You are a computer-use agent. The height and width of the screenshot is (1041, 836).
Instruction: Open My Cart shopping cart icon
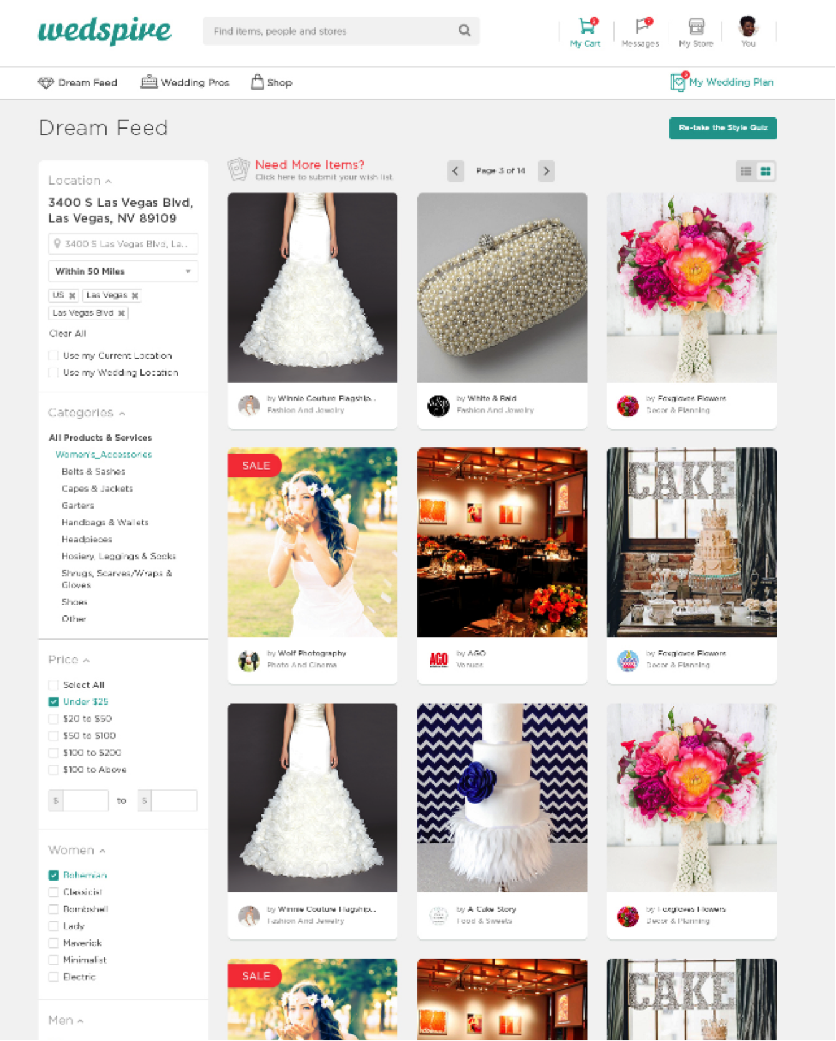click(585, 27)
